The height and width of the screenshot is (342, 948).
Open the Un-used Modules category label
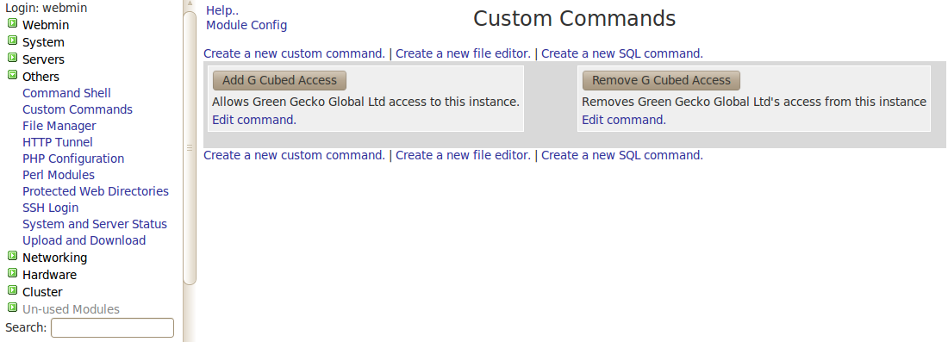click(71, 309)
